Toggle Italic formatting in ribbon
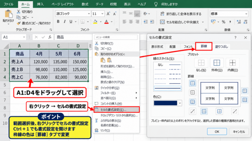The height and width of the screenshot is (141, 252). coord(65,22)
